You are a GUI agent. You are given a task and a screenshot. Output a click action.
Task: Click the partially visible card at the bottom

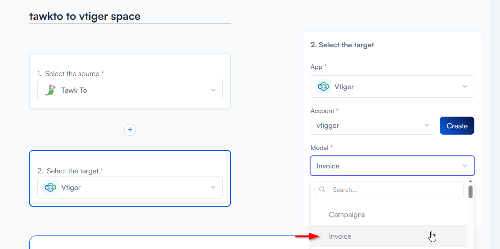[x=167, y=242]
